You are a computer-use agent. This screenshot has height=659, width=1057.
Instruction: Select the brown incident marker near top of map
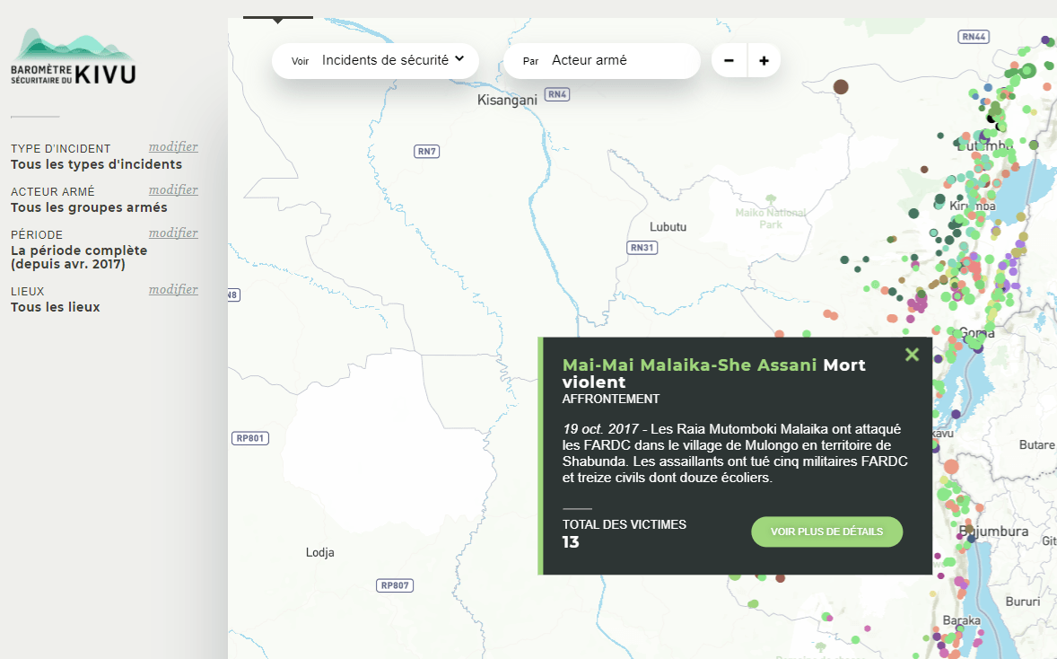click(841, 87)
